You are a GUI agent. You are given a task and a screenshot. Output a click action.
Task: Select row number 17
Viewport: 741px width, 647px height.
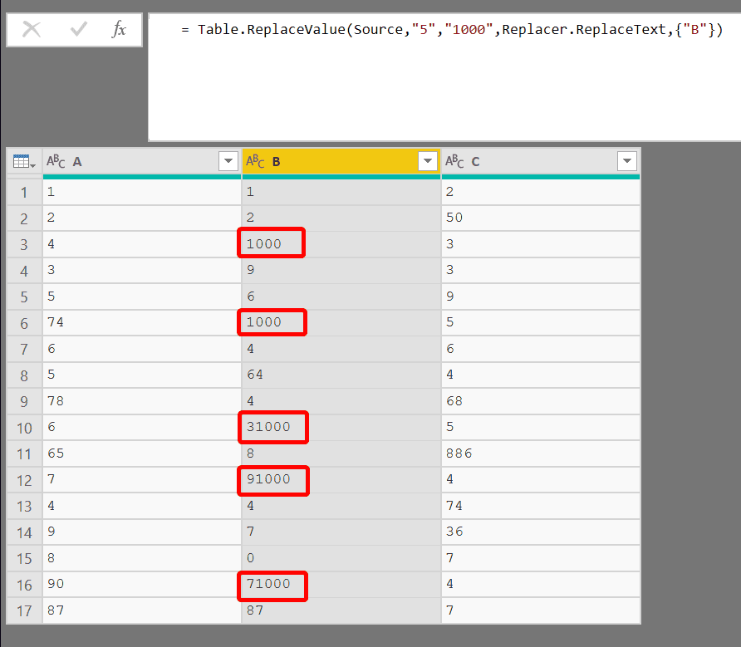pos(25,611)
